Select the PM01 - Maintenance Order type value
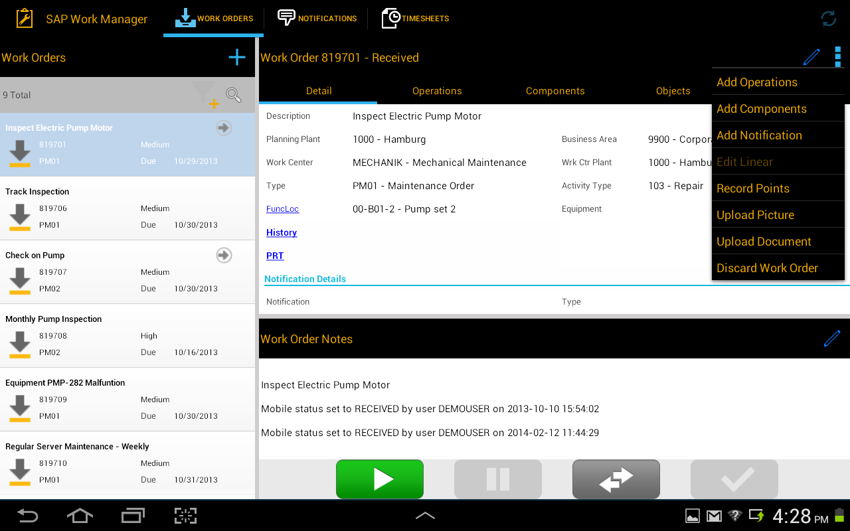The image size is (850, 531). click(x=413, y=186)
